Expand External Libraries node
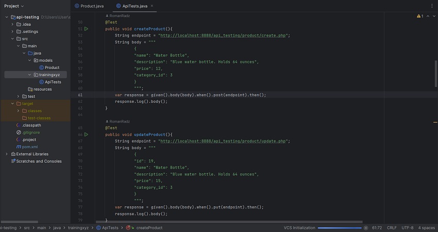 coord(7,154)
